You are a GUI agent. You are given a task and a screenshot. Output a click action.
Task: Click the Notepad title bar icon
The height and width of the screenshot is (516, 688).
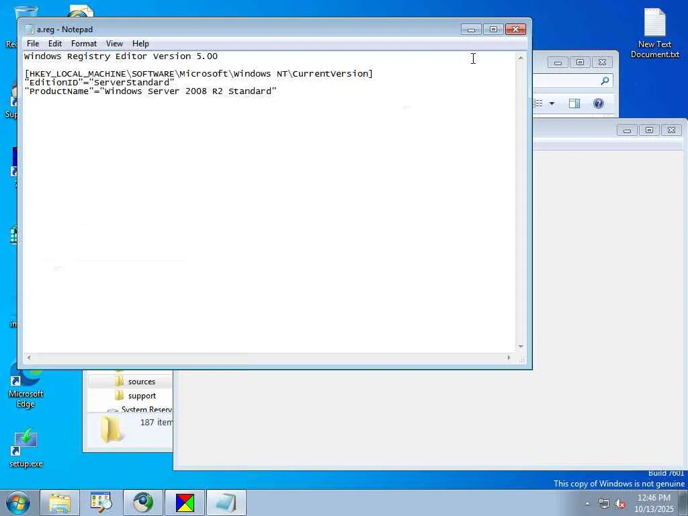(x=29, y=30)
